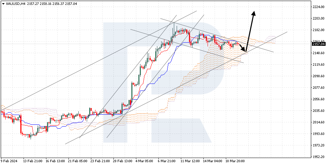Click the 9 Feb 2024 date label
The height and width of the screenshot is (165, 327).
tap(9, 161)
